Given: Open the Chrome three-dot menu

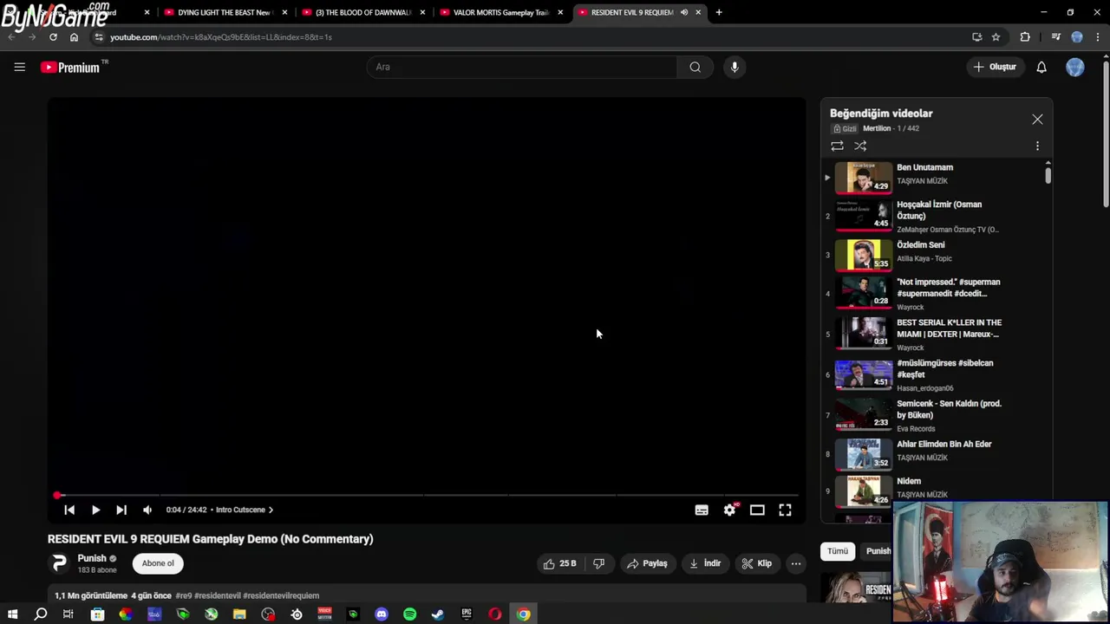Looking at the screenshot, I should (x=1098, y=37).
